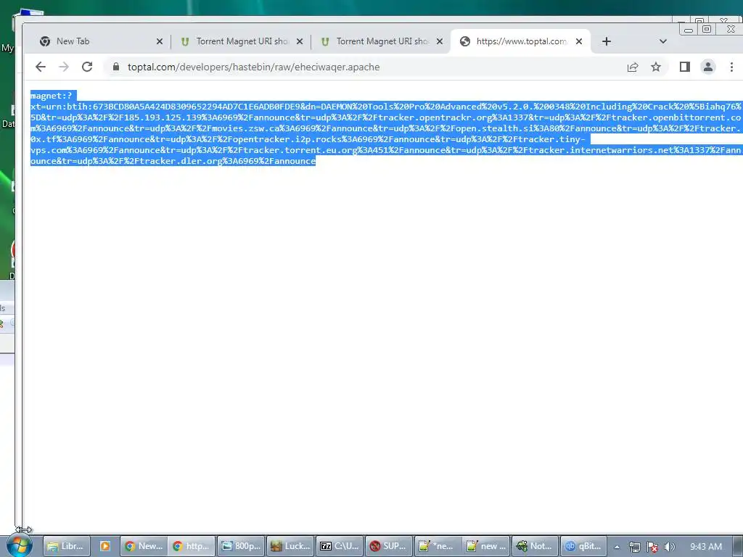View site info via the lock icon
The image size is (743, 557).
pos(116,67)
